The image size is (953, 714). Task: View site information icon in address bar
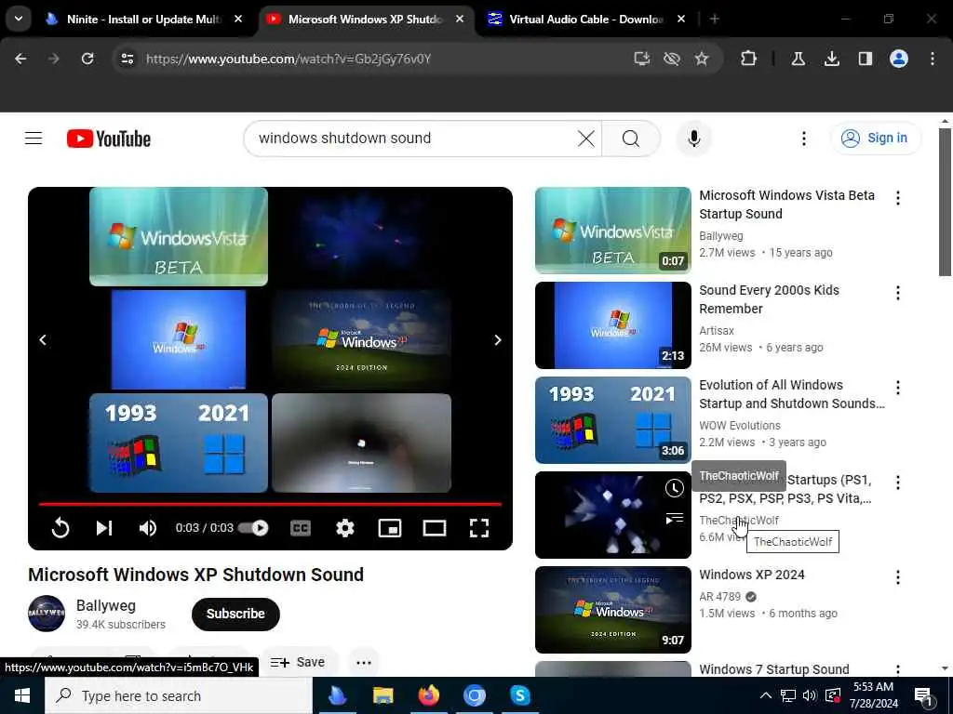[x=127, y=59]
